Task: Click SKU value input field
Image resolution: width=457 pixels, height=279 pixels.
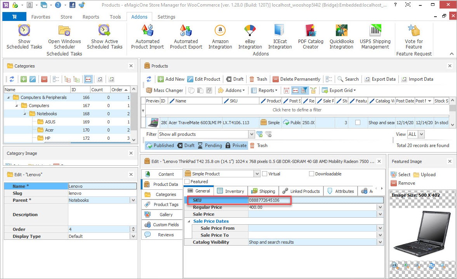Action: pos(316,200)
